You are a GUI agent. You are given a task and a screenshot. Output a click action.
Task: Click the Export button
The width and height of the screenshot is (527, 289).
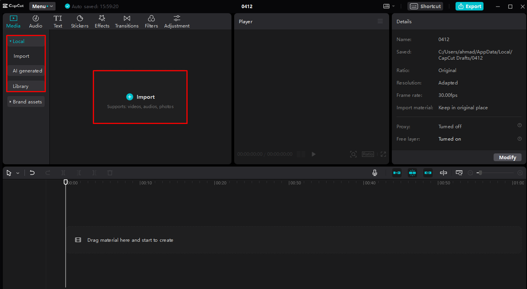point(469,6)
